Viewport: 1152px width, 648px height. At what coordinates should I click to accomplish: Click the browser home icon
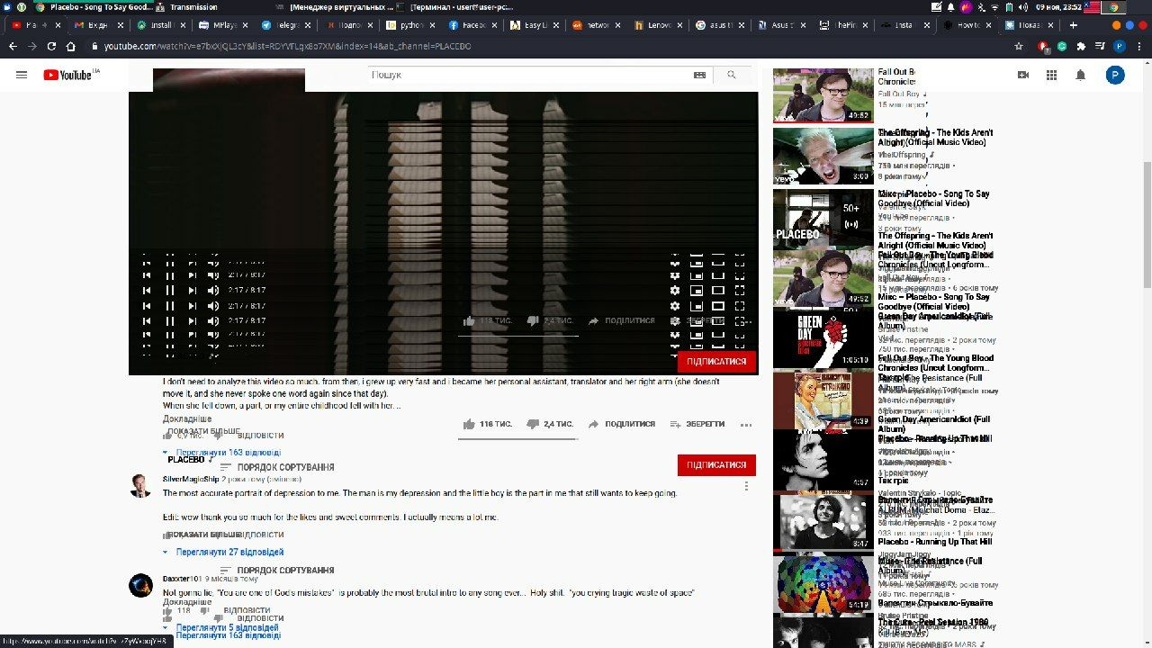pyautogui.click(x=70, y=46)
